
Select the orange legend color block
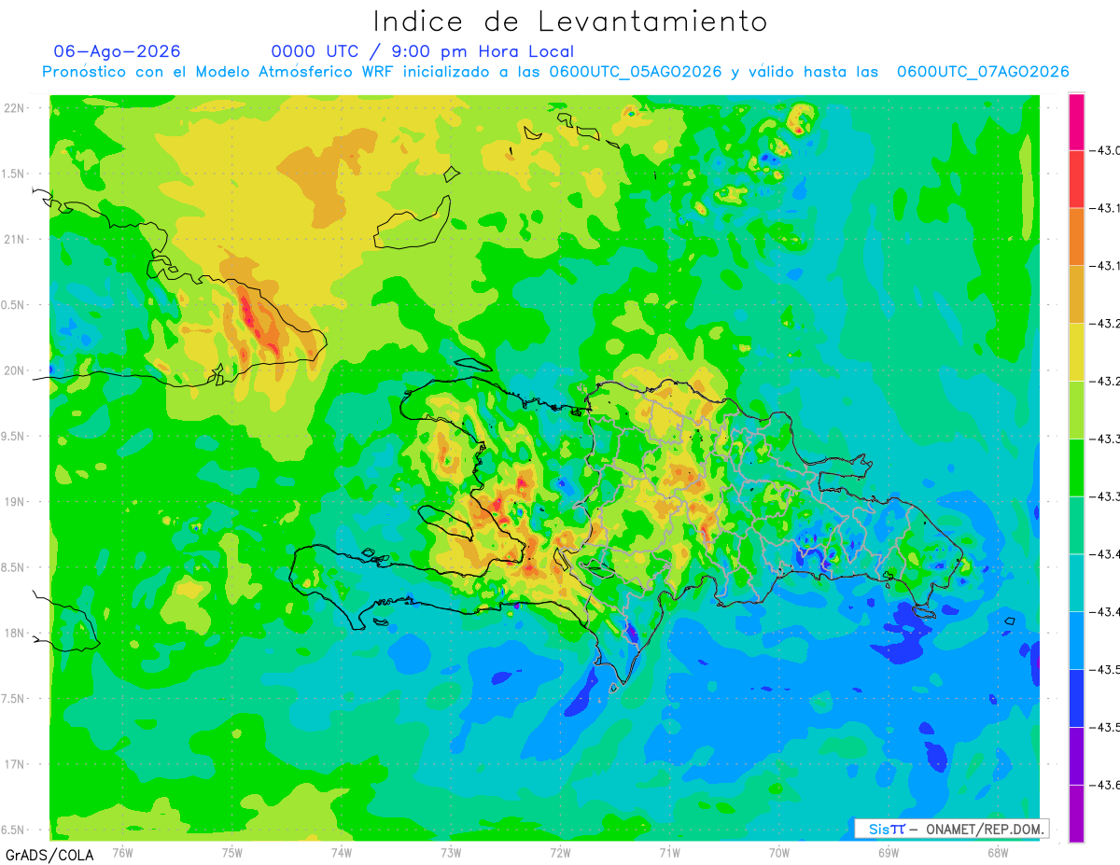[1076, 237]
